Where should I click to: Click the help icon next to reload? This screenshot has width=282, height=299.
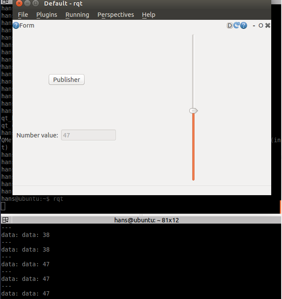pos(244,25)
